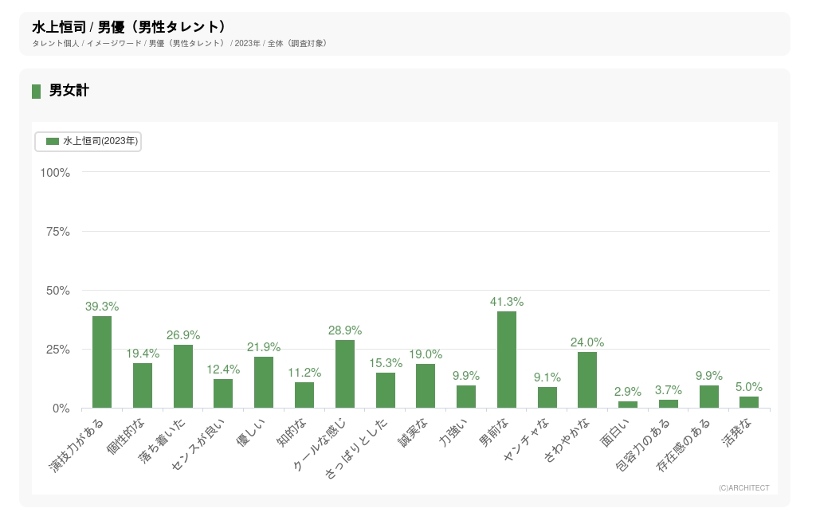The height and width of the screenshot is (520, 816).
Task: Click the 演技力がある bar at 39.3%
Action: (x=102, y=362)
